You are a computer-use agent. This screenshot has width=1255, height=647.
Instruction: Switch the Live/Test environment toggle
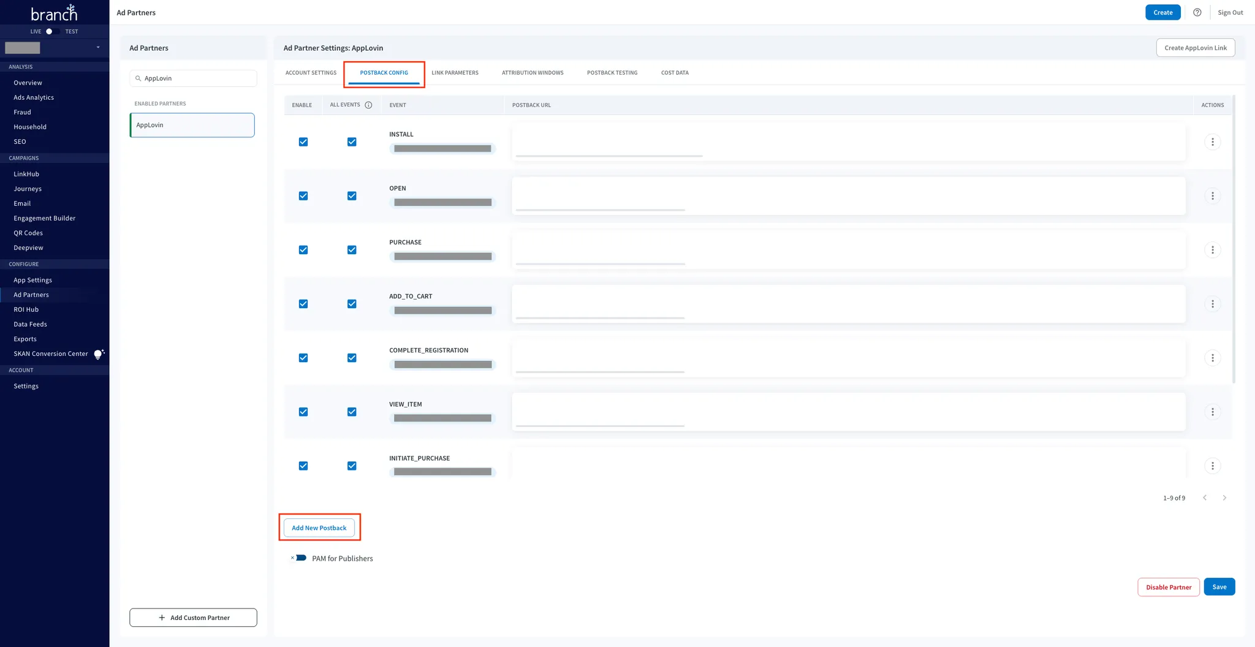click(x=53, y=31)
